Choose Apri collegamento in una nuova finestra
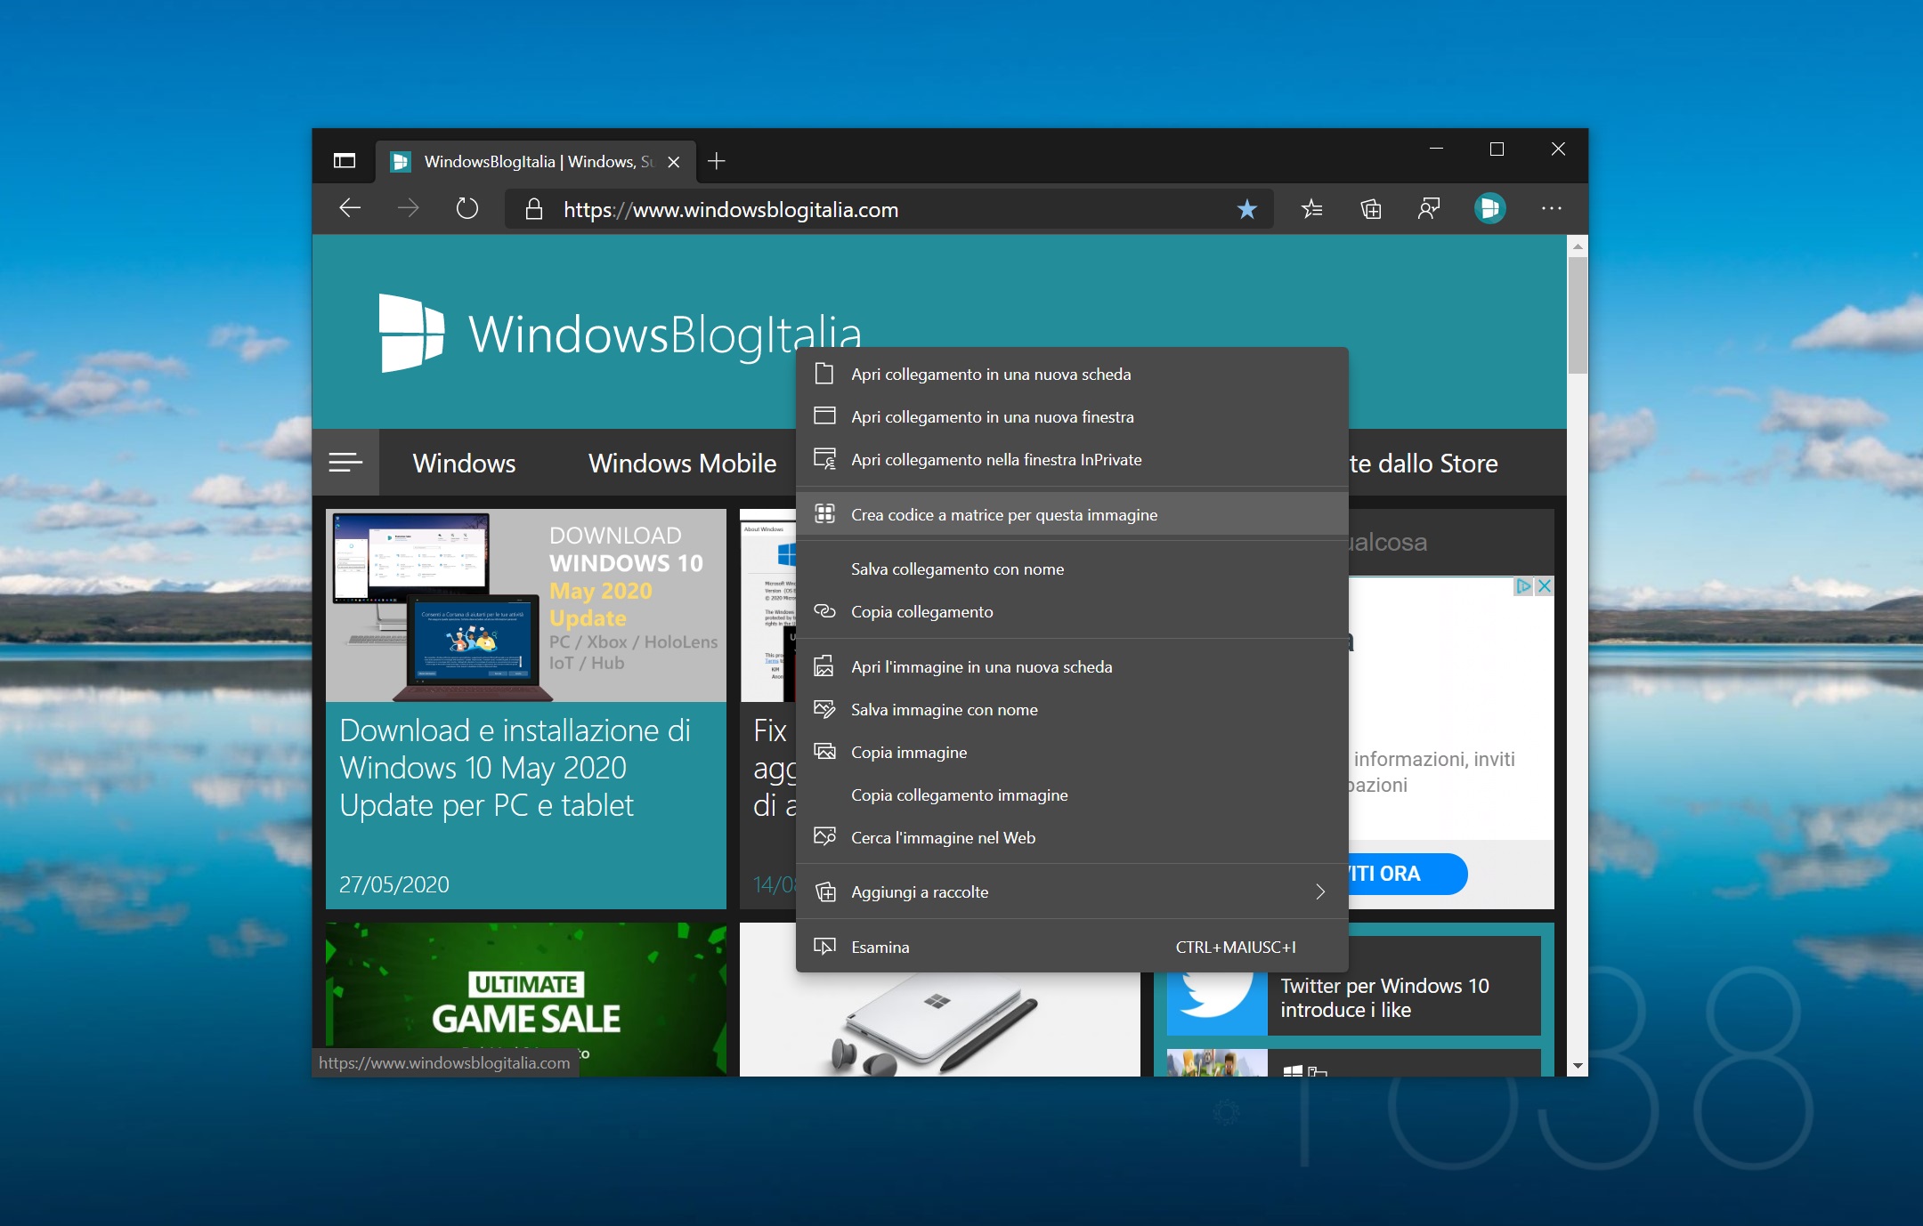Screen dimensions: 1923x1226 (1072, 417)
